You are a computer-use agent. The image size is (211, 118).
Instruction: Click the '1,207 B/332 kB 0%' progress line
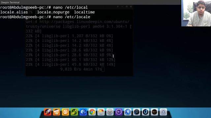tap(70, 36)
